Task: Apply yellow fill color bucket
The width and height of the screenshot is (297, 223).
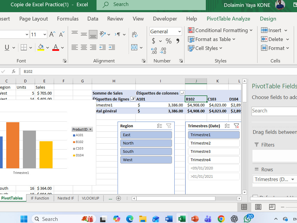Action: (x=41, y=47)
